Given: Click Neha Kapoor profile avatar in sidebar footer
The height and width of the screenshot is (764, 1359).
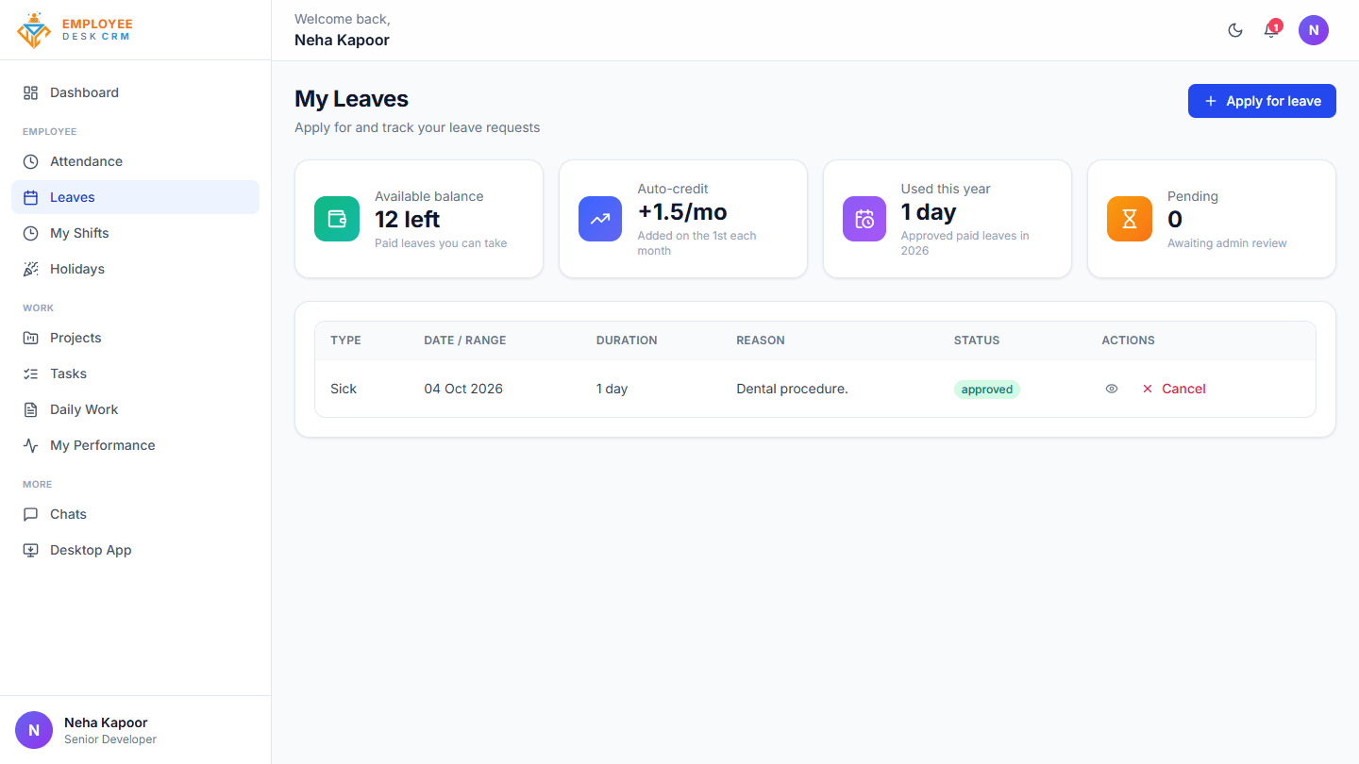Looking at the screenshot, I should coord(34,730).
